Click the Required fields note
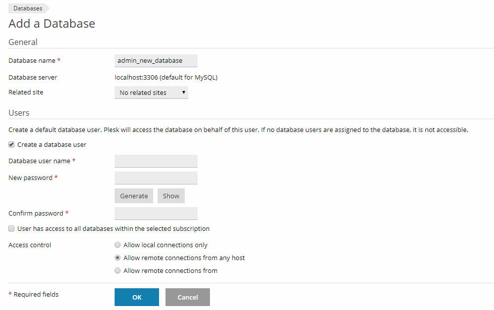This screenshot has height=310, width=494. click(x=34, y=294)
